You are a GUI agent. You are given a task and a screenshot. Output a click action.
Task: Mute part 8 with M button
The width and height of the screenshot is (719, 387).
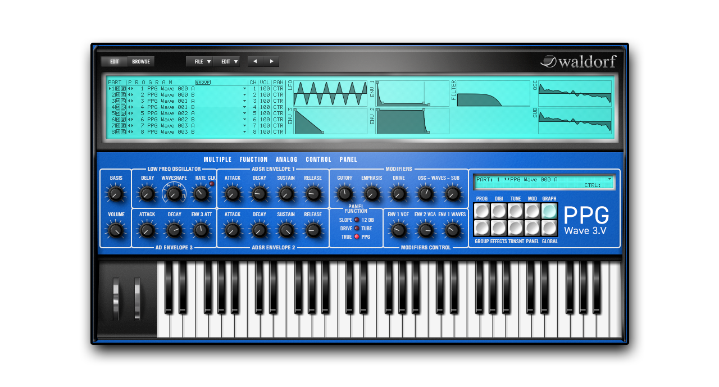pyautogui.click(x=117, y=132)
